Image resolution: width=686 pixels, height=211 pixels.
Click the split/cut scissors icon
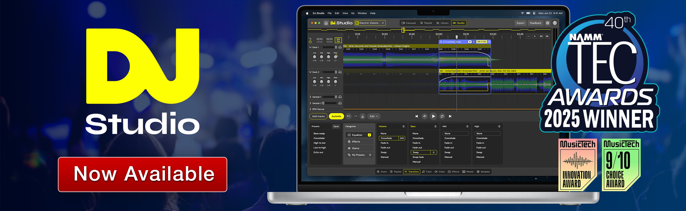[x=362, y=116]
